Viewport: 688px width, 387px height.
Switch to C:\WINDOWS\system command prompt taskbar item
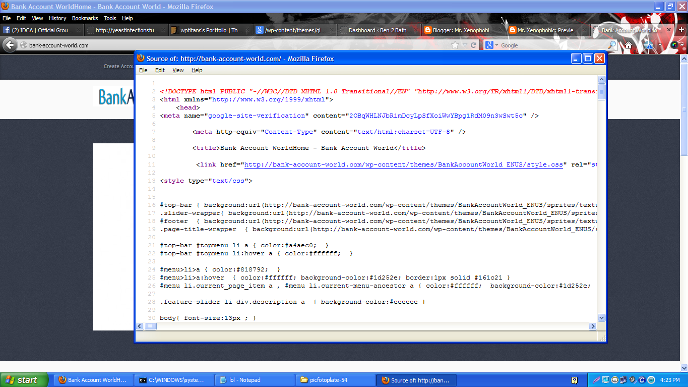coord(174,380)
